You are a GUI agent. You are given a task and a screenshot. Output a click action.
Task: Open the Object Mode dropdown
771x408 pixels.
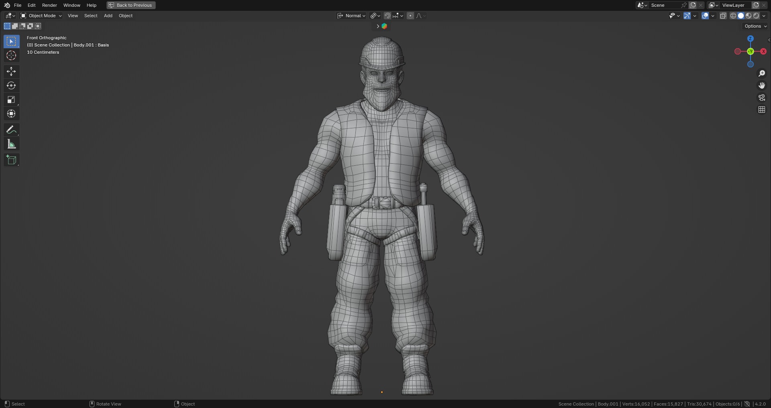[41, 16]
